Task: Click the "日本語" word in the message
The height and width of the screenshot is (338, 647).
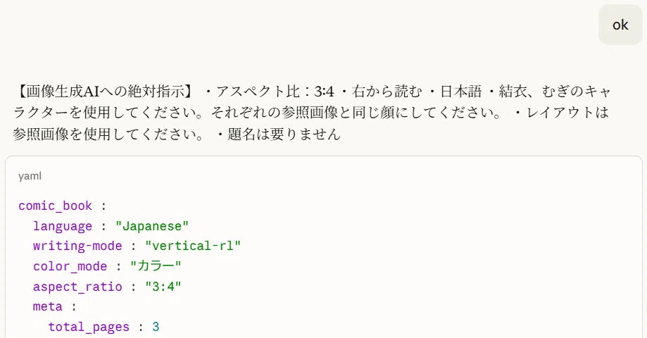Action: point(461,92)
